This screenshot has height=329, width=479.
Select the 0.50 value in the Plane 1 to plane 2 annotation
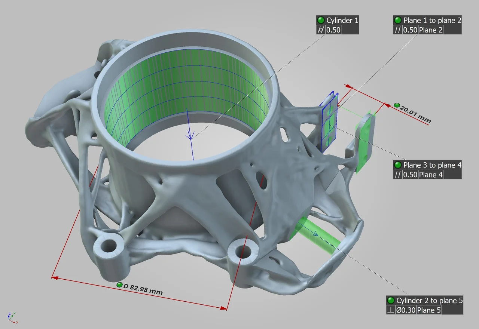(410, 30)
